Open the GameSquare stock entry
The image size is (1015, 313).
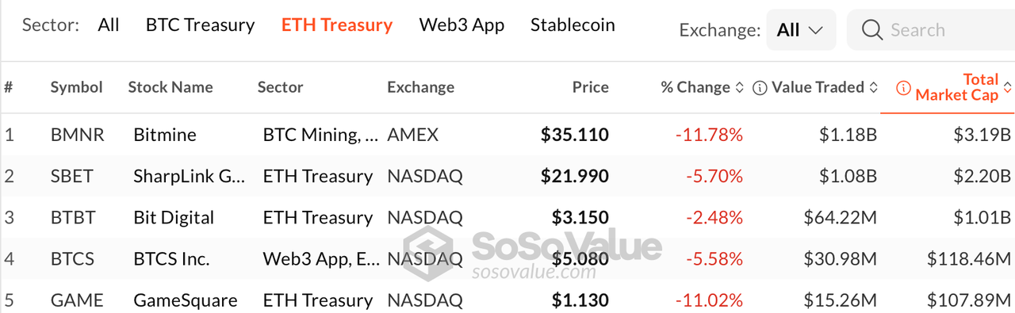coord(186,300)
